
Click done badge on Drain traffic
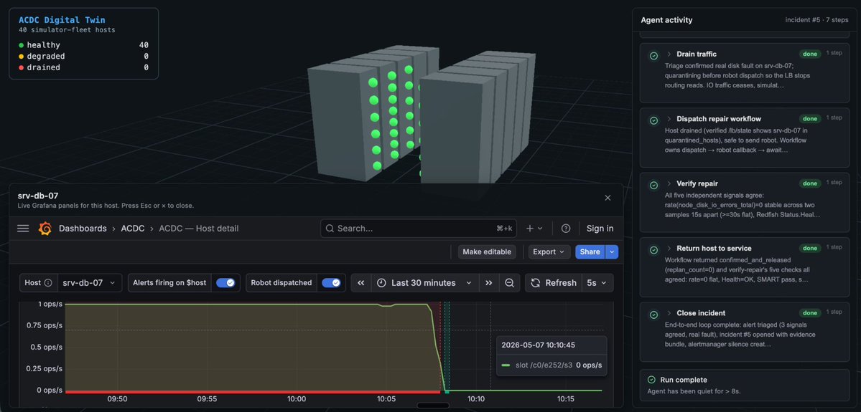pyautogui.click(x=810, y=54)
